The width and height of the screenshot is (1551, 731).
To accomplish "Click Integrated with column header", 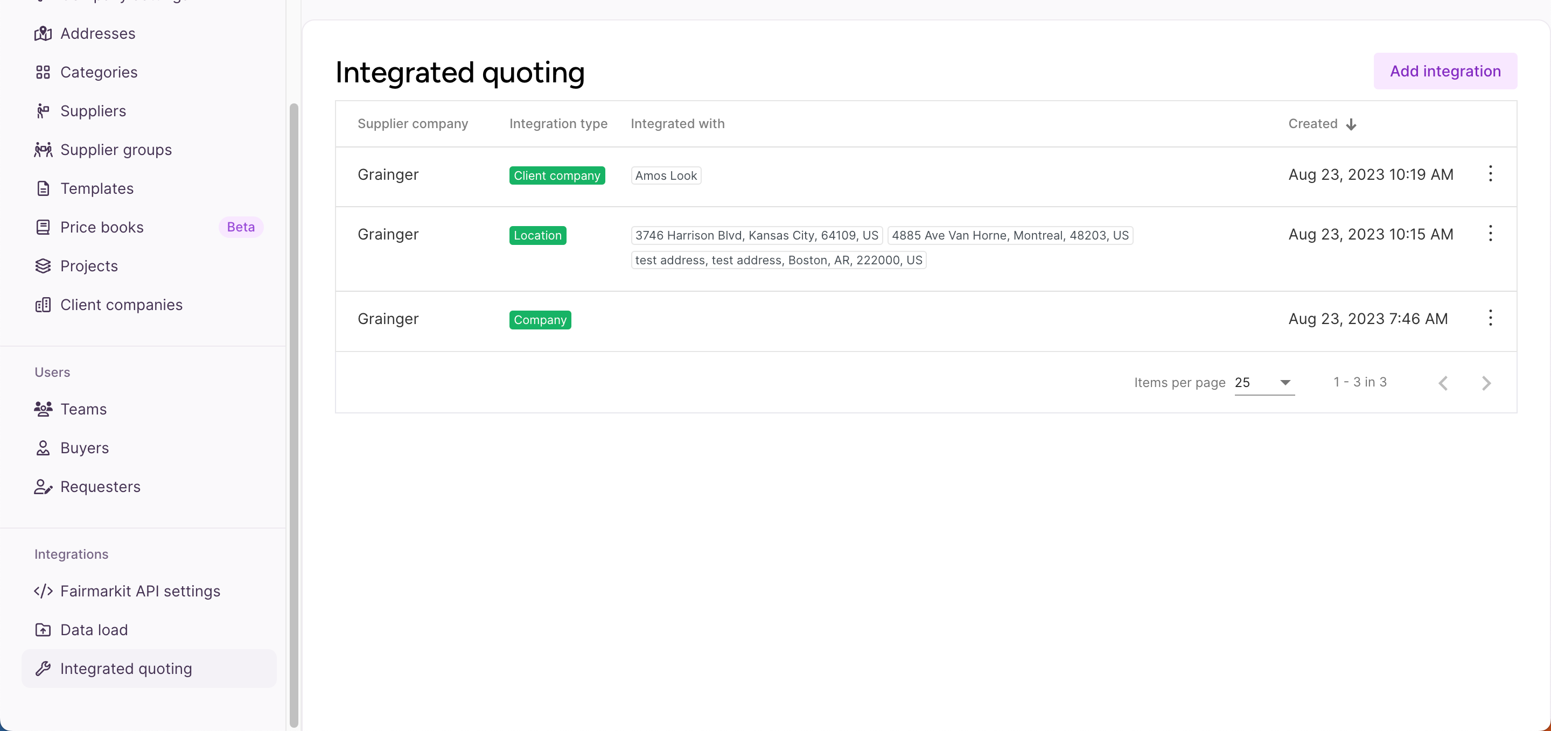I will tap(677, 124).
